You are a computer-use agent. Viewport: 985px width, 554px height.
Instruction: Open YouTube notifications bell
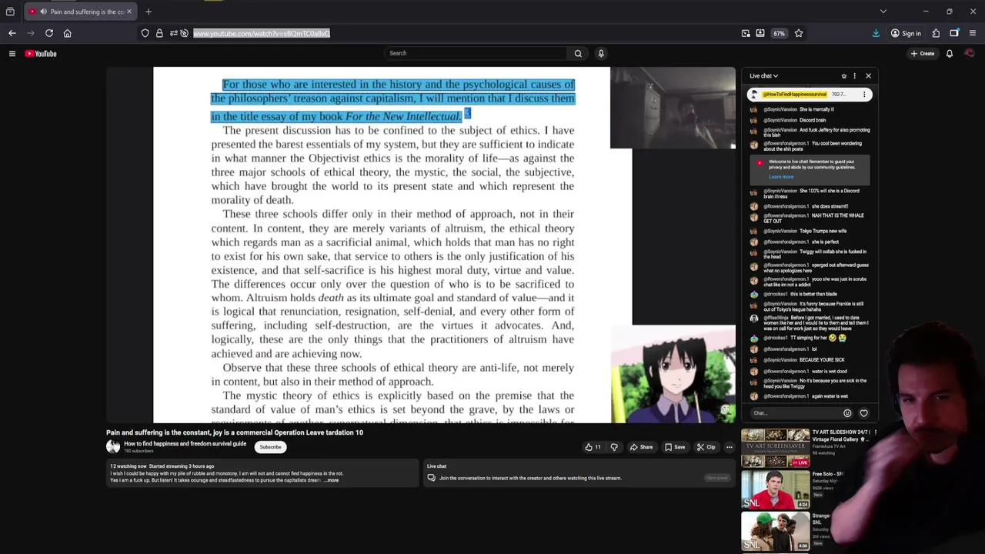[949, 53]
